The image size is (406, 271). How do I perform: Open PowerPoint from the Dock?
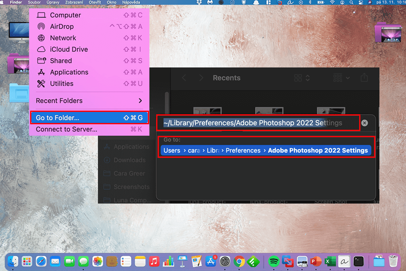(x=316, y=261)
